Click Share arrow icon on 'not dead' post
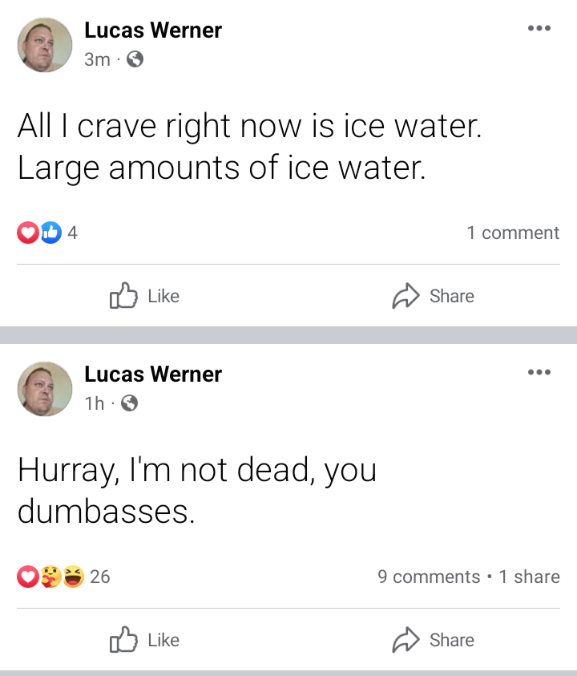Screen dimensions: 577x676 tap(406, 640)
